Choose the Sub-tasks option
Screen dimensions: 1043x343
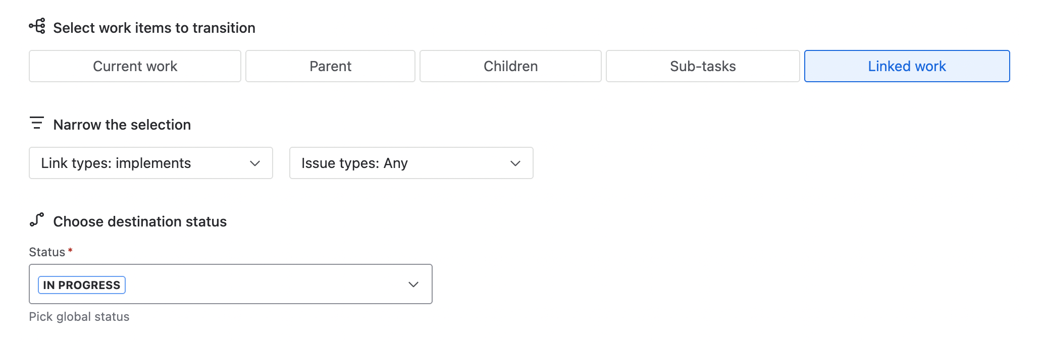coord(703,66)
